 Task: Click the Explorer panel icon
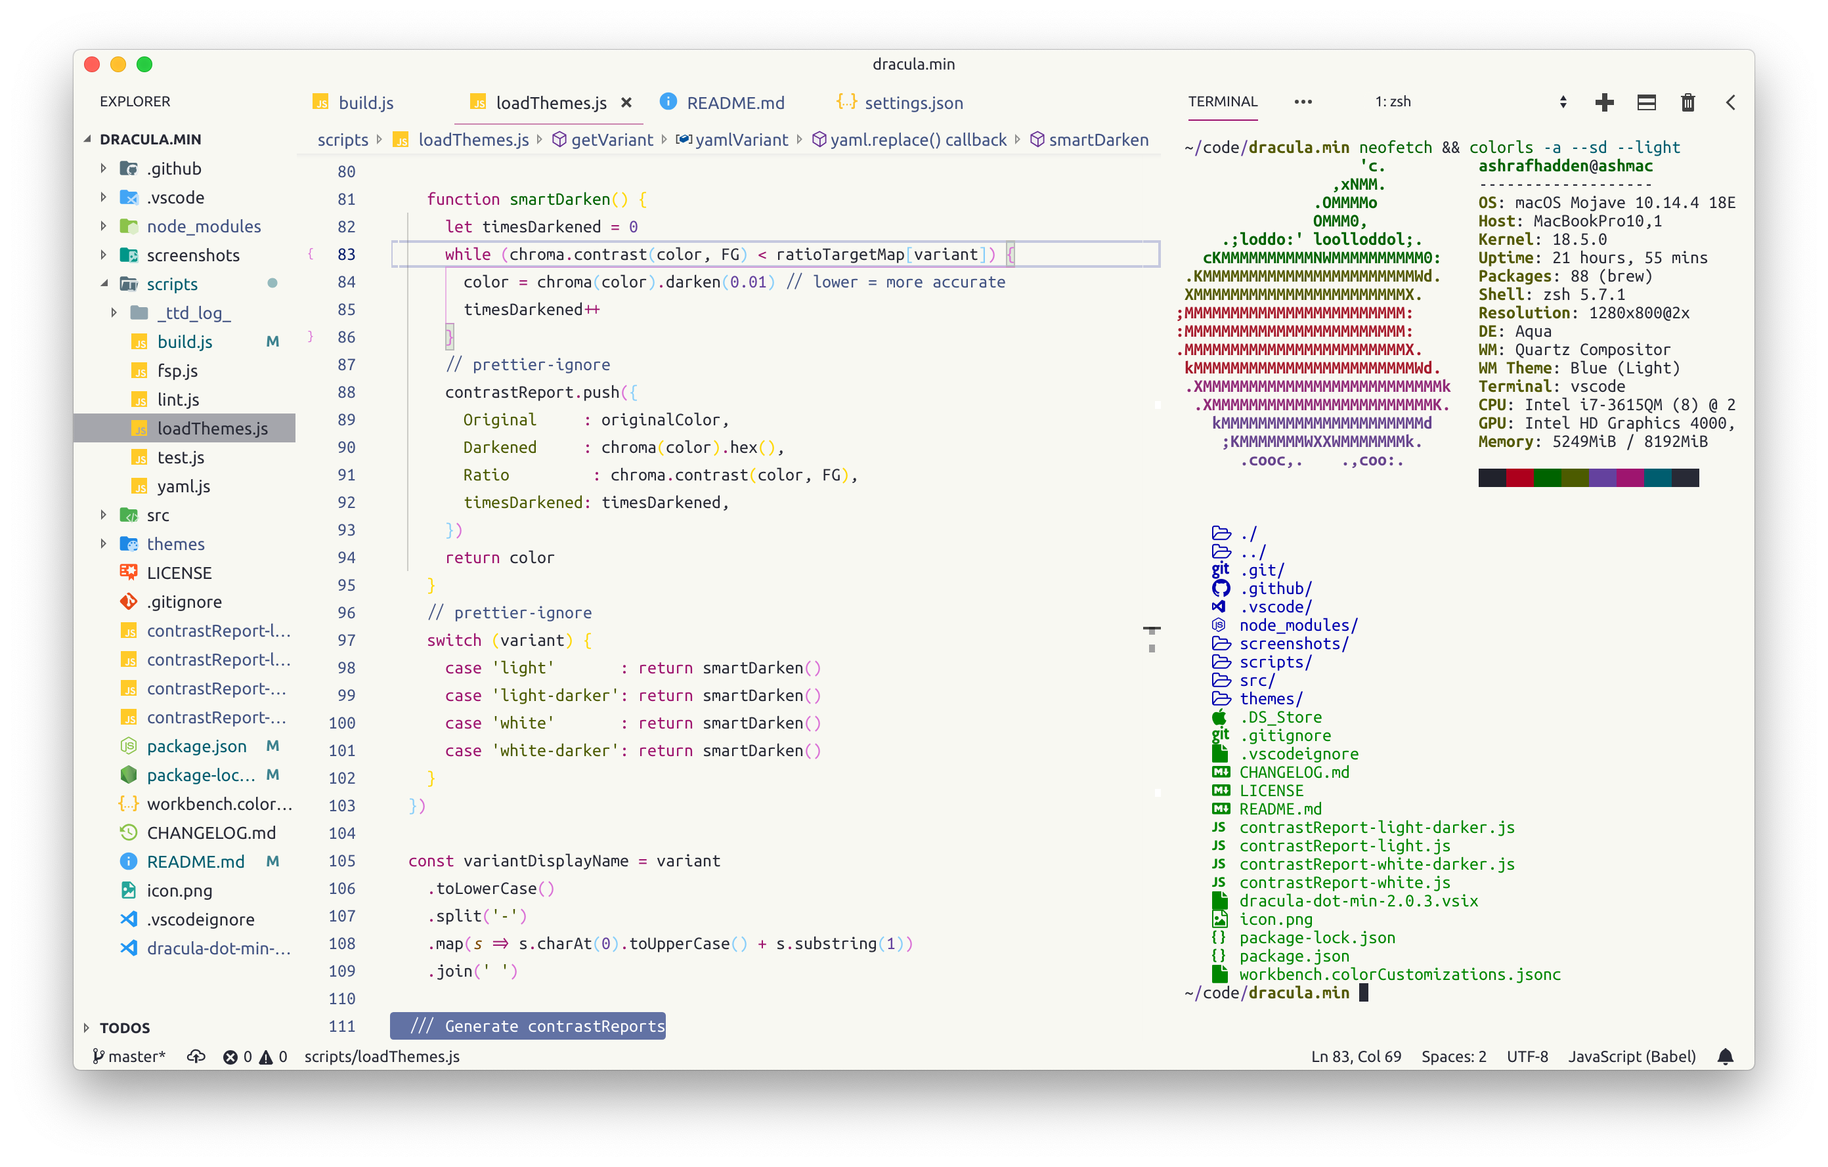(x=137, y=102)
